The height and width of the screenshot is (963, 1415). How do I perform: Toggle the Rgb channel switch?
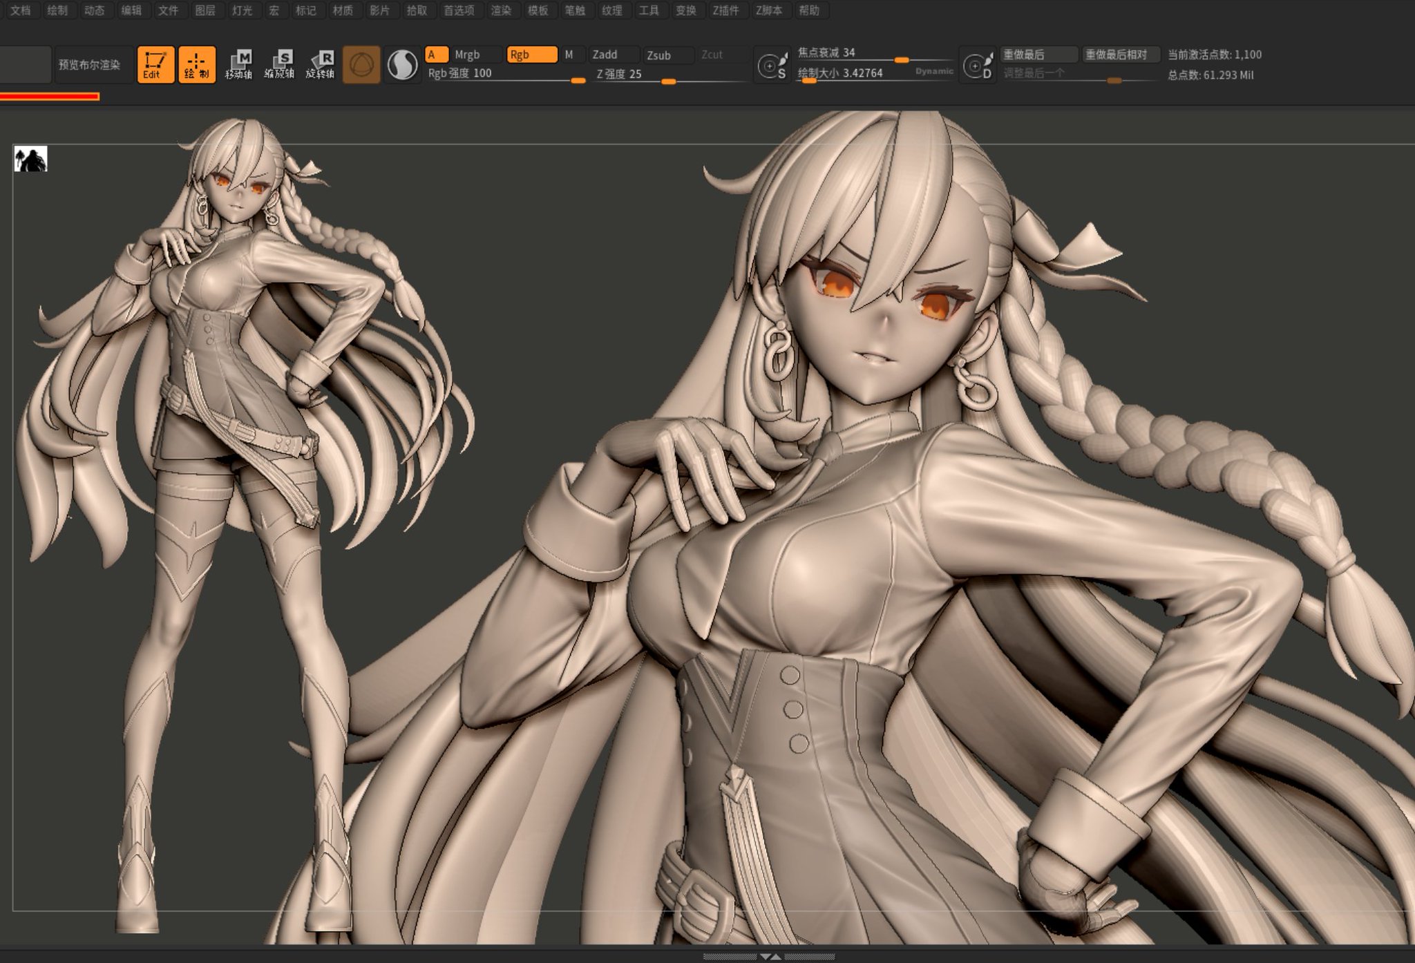pos(531,55)
